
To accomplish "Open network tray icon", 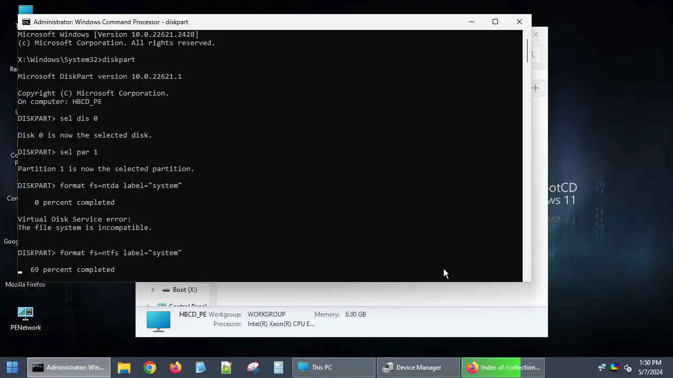I will pyautogui.click(x=602, y=367).
